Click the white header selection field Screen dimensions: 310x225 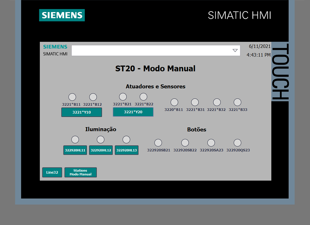156,50
